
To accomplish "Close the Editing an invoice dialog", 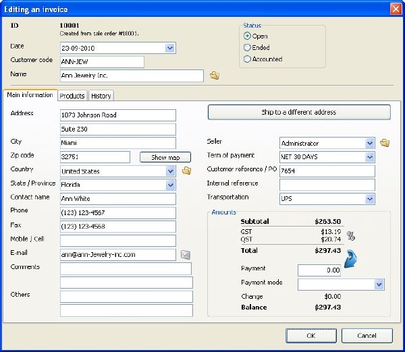I will [396, 9].
